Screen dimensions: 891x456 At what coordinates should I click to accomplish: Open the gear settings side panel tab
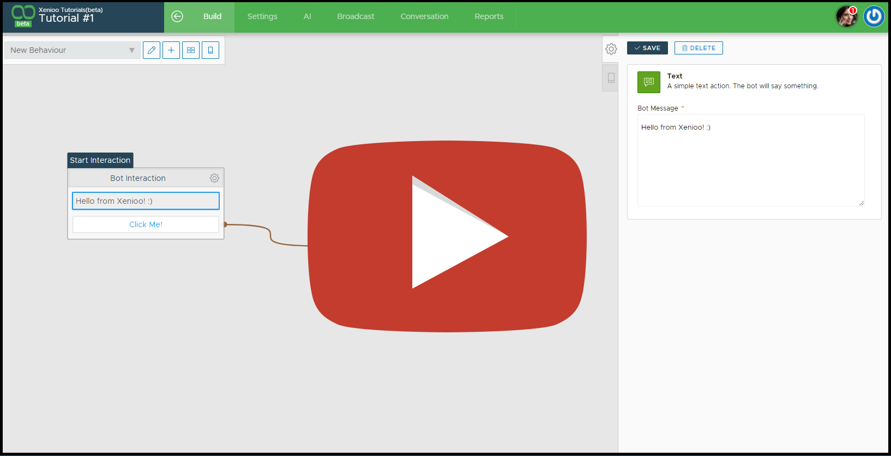(x=611, y=49)
